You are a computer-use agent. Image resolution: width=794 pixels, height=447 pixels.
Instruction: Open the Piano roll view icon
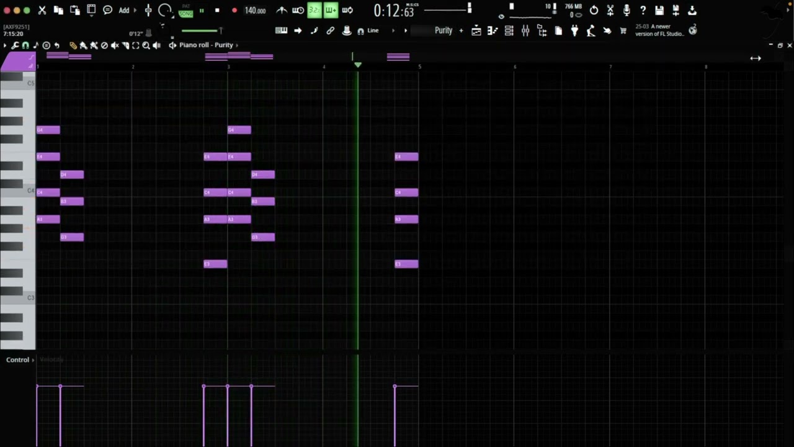[x=493, y=30]
